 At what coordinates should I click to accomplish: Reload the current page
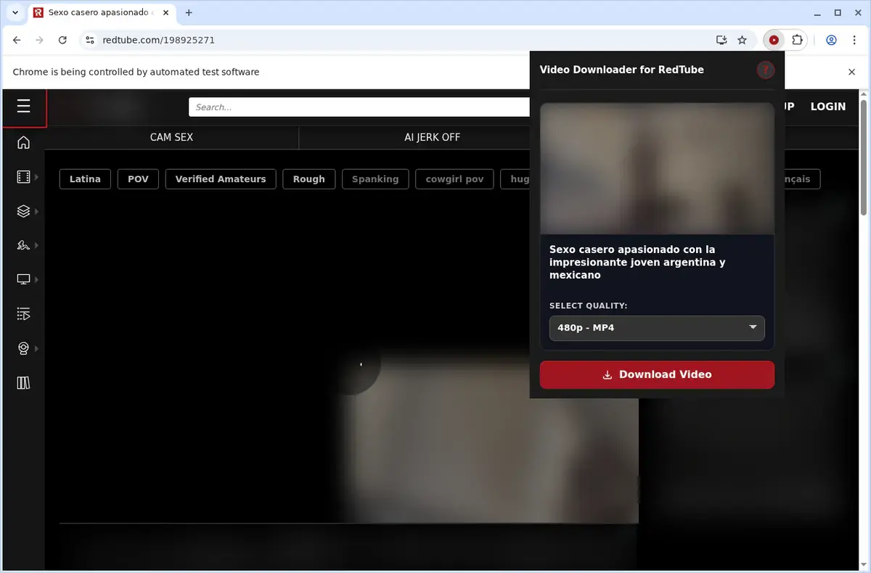pos(62,40)
